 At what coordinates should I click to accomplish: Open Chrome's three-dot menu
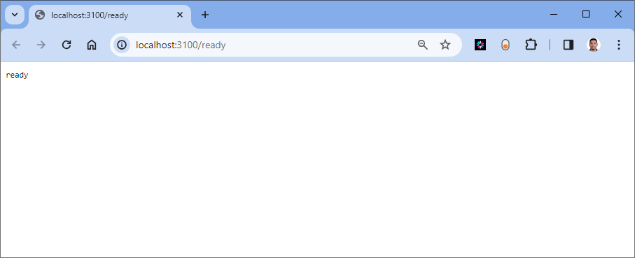click(x=619, y=45)
